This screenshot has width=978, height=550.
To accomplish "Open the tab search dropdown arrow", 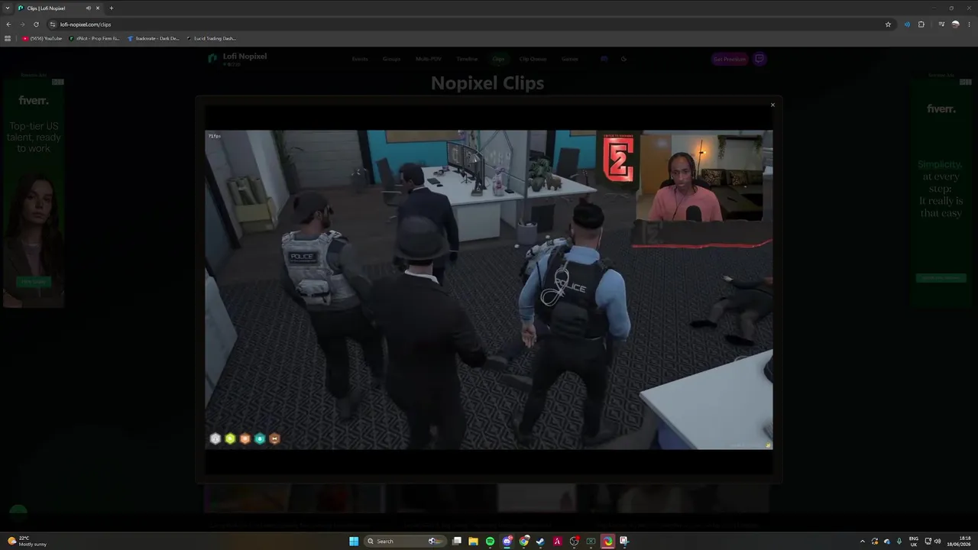I will point(8,8).
